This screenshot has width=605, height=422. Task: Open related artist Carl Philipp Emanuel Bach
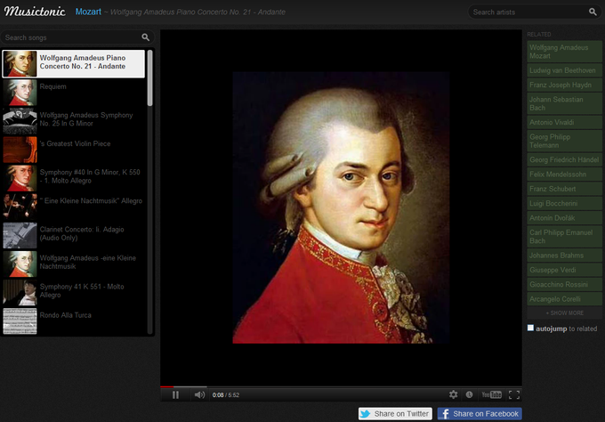pos(564,237)
